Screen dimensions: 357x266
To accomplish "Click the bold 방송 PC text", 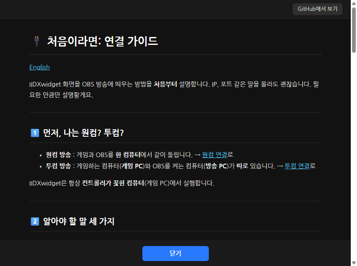I will 216,166.
